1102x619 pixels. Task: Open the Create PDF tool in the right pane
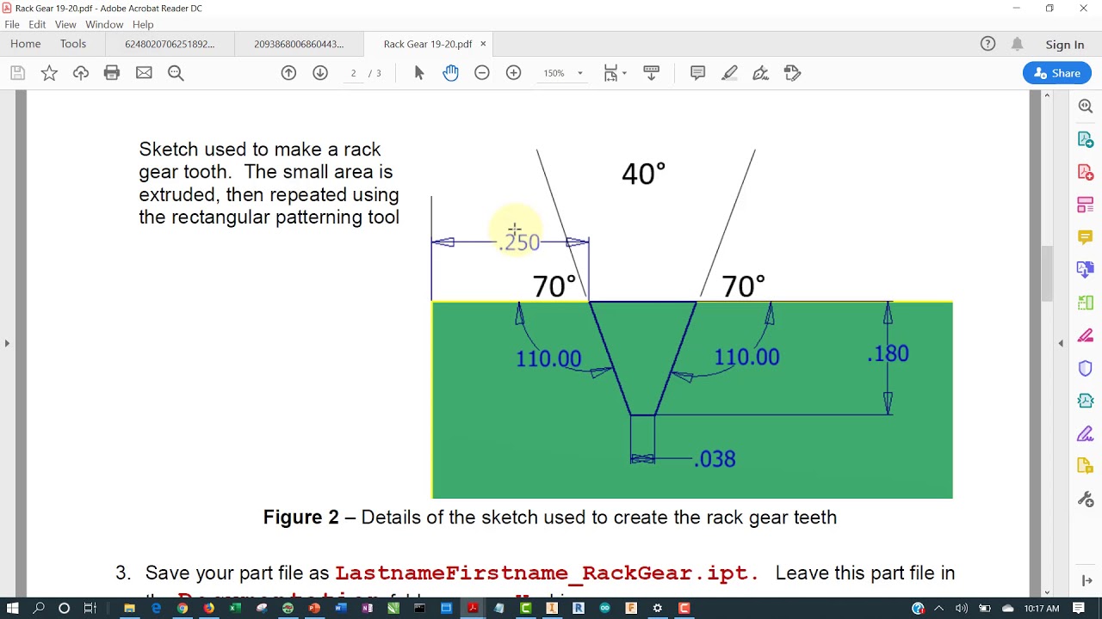click(x=1086, y=172)
